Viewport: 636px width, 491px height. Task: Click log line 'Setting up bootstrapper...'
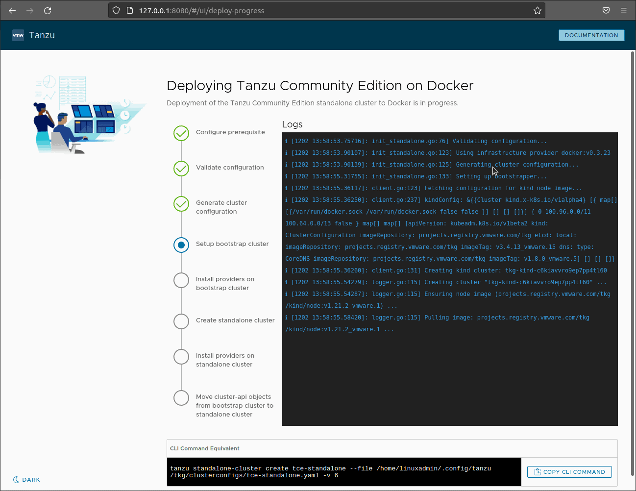(416, 176)
